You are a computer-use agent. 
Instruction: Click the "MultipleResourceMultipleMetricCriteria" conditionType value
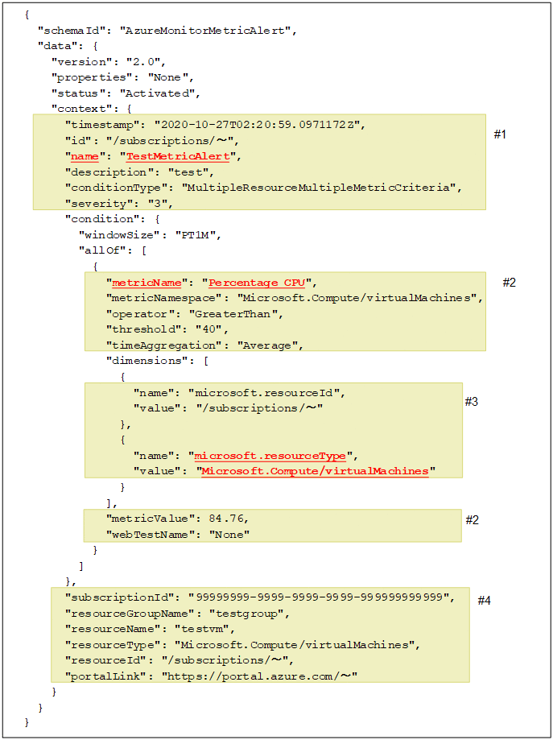[320, 188]
